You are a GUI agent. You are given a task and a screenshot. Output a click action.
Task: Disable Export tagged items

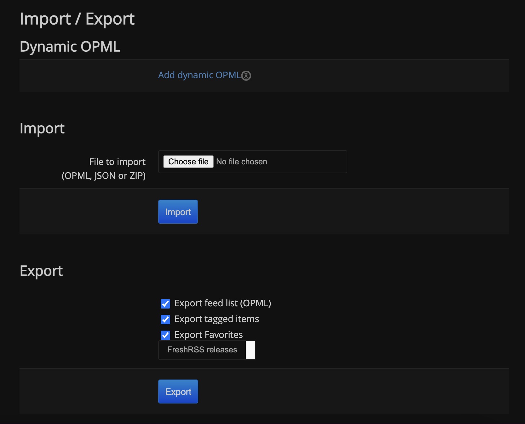click(165, 319)
